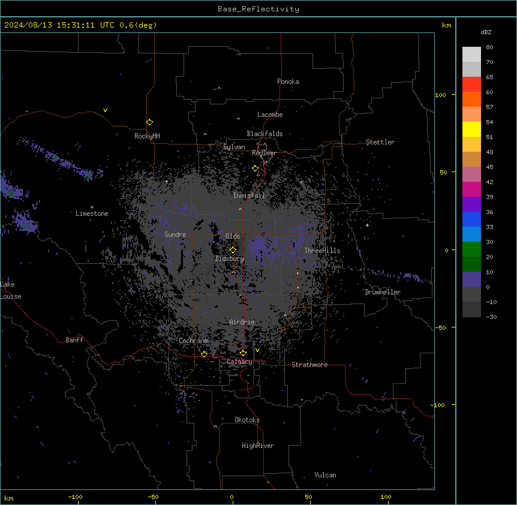Image resolution: width=517 pixels, height=505 pixels.
Task: Select the ThreeHills city label
Action: 322,251
